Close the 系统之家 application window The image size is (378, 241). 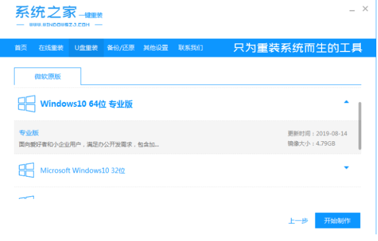365,9
